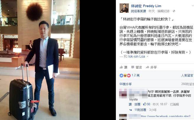Click the 讚 link under first comment
This screenshot has height=120, width=194.
130,104
